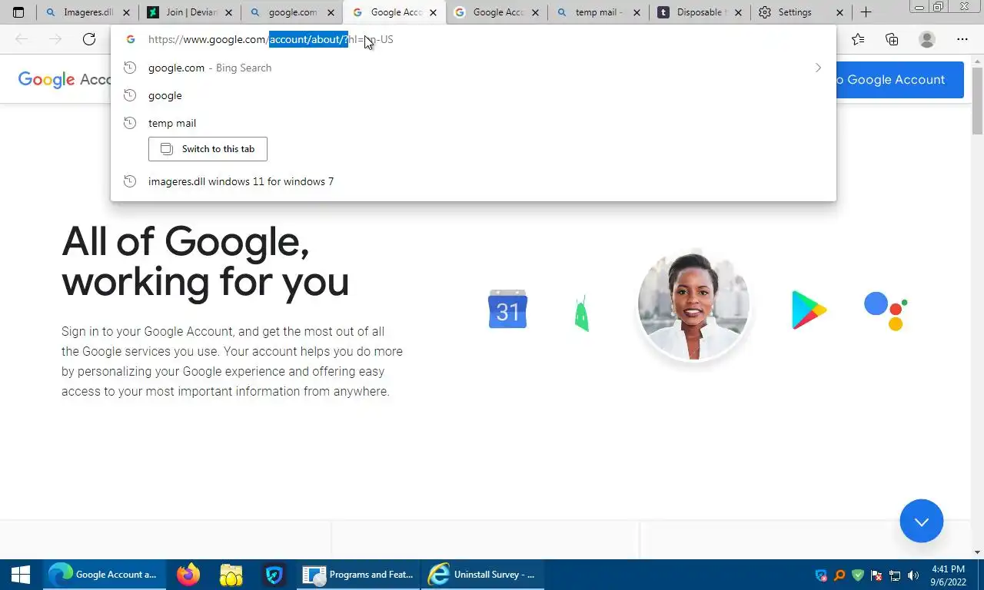
Task: Open the browser profile avatar
Action: point(927,39)
